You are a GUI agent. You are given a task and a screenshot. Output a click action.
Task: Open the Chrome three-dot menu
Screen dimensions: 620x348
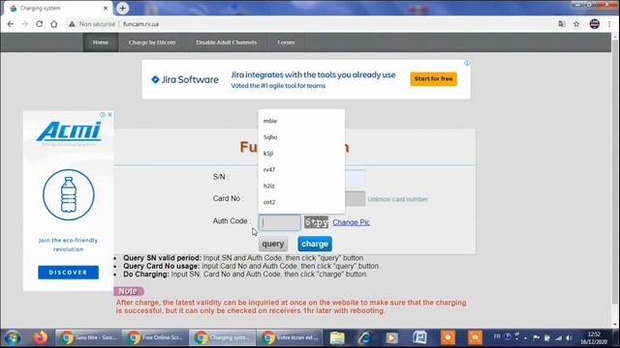pos(609,24)
